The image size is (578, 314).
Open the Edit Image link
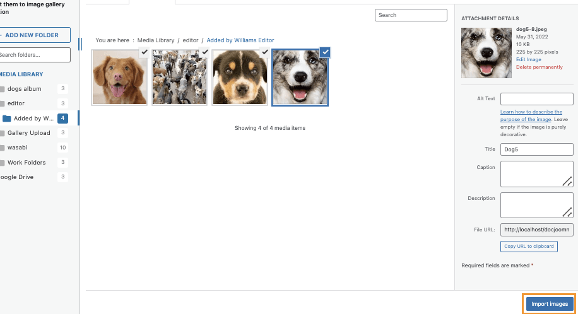529,59
